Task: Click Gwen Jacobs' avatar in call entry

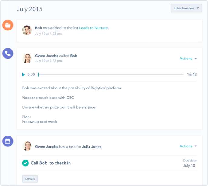Action: (x=27, y=58)
